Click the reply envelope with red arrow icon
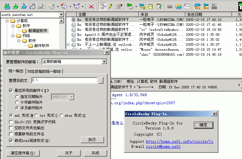Screen dimensions: 242x159 [64, 6]
